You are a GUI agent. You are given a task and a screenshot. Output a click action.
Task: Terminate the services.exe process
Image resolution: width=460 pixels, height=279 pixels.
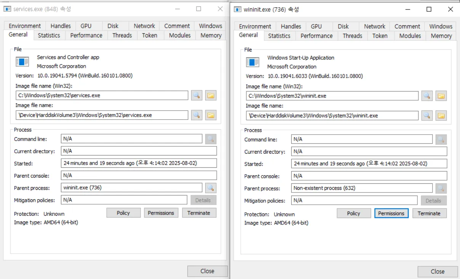pos(199,213)
